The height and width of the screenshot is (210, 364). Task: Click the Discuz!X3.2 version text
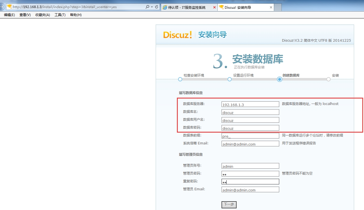coord(316,41)
